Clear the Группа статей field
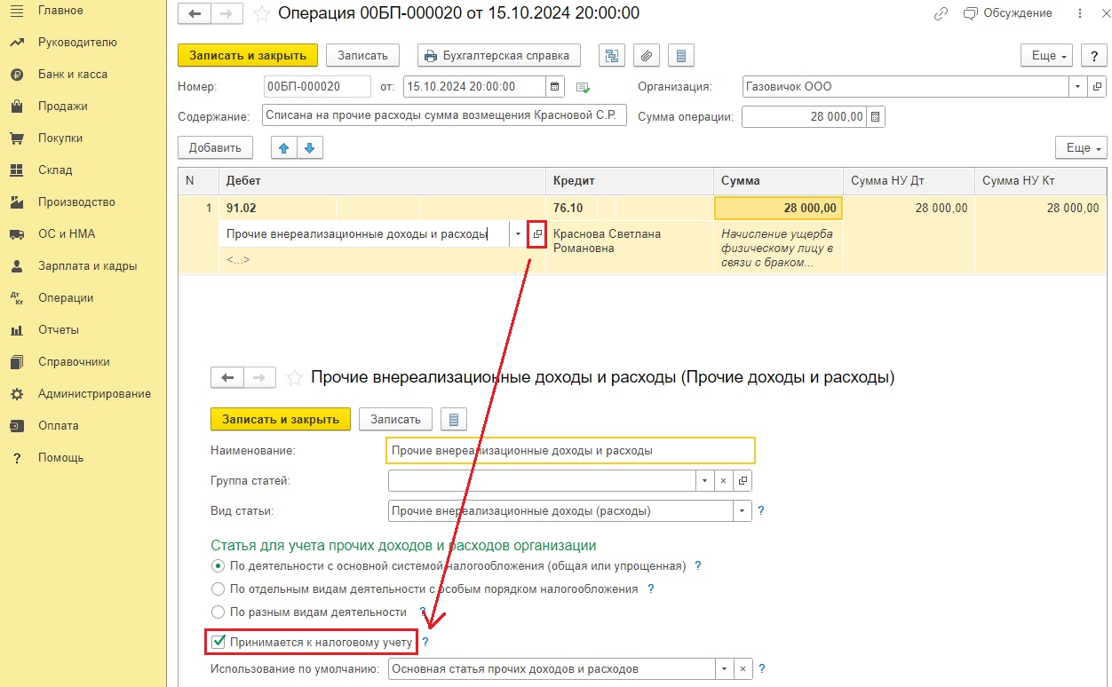The height and width of the screenshot is (687, 1112). 723,480
